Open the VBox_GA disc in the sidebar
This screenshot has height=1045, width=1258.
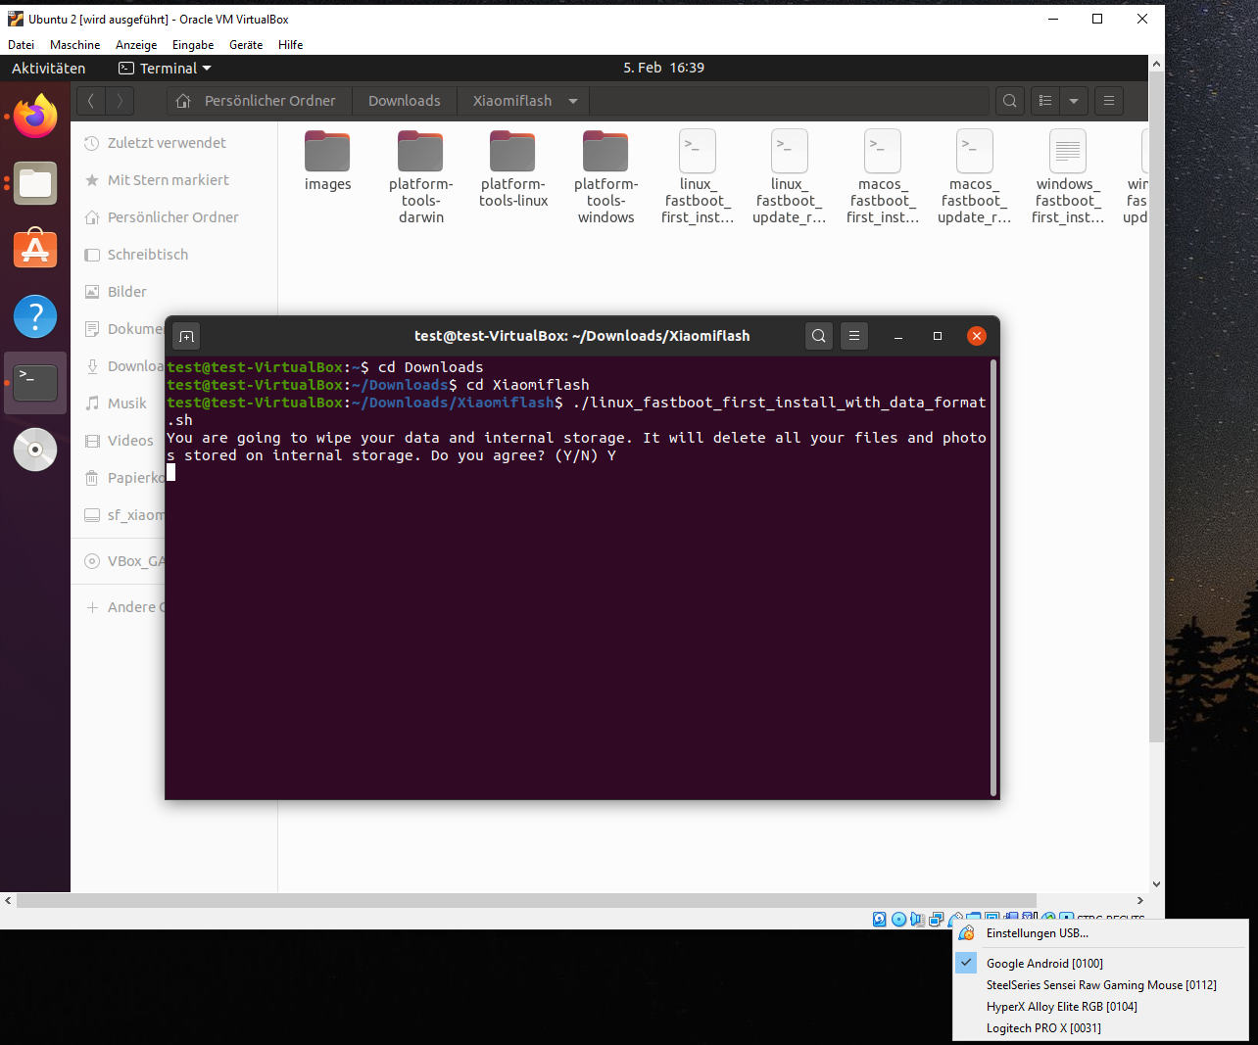click(x=120, y=561)
